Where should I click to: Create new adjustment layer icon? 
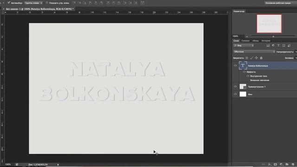281,164
